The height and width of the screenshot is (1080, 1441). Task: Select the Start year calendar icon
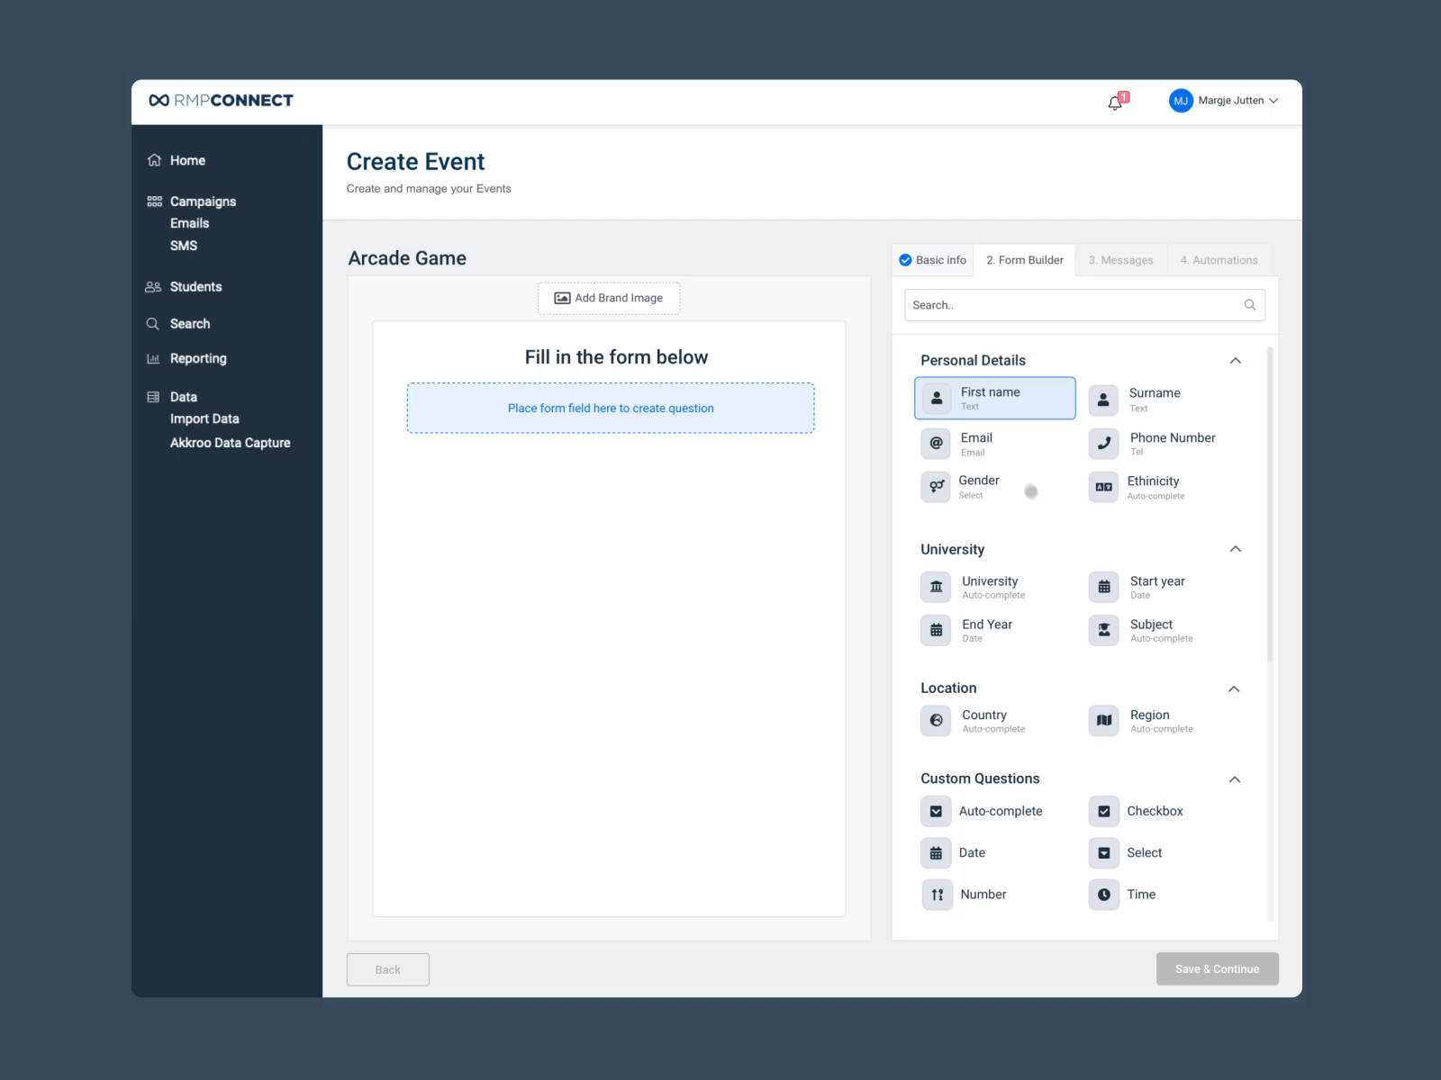click(x=1104, y=586)
